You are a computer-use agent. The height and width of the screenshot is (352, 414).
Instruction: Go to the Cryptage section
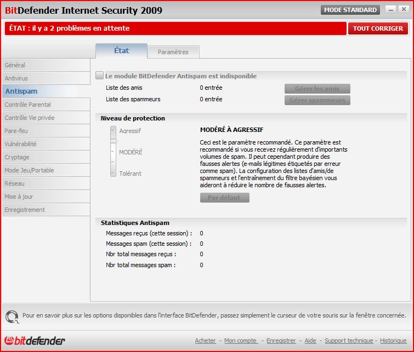(x=46, y=157)
